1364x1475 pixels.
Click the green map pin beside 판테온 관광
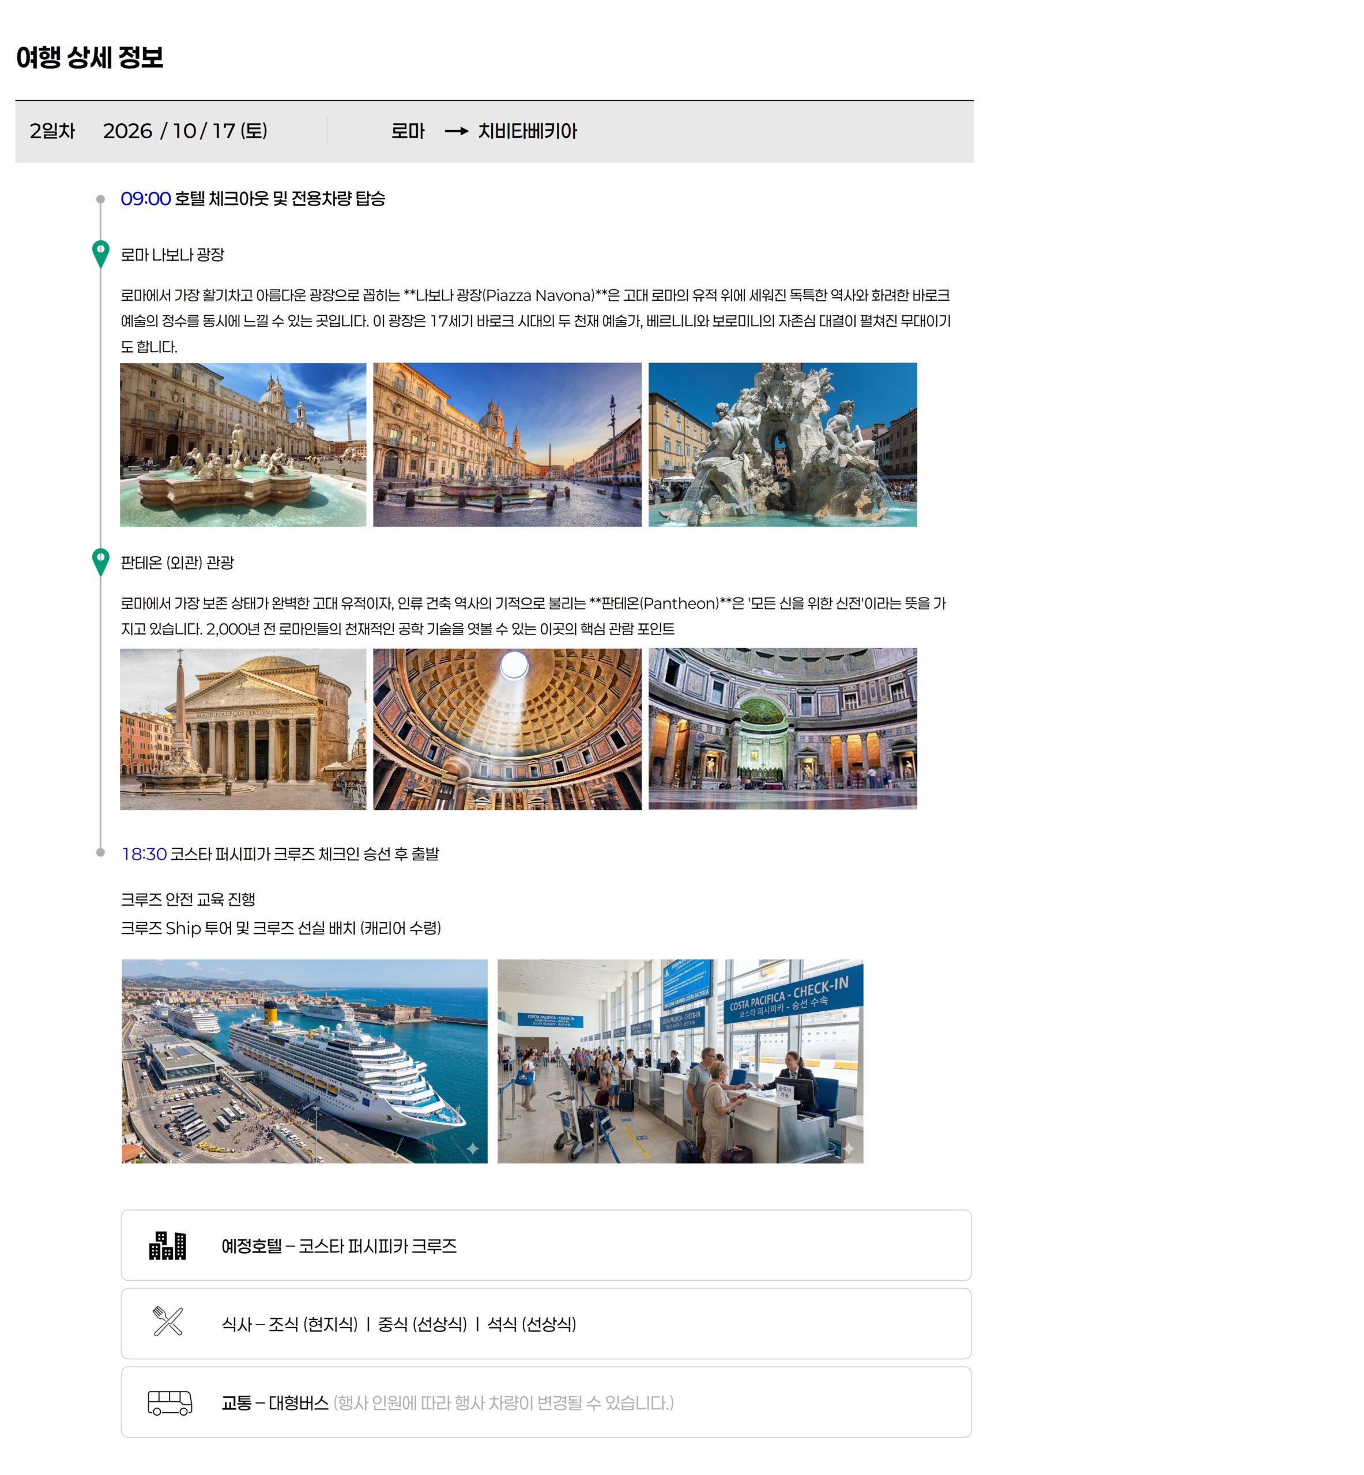(x=100, y=561)
